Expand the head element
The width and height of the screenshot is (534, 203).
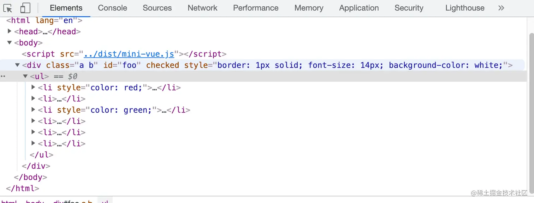pos(10,31)
